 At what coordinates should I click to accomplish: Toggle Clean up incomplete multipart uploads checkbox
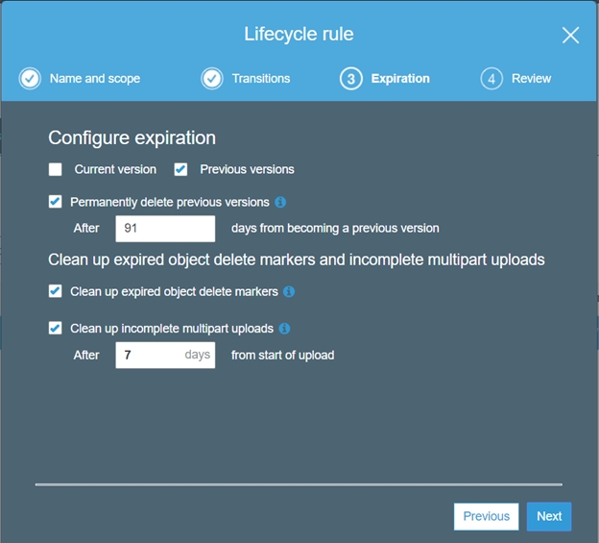click(56, 329)
